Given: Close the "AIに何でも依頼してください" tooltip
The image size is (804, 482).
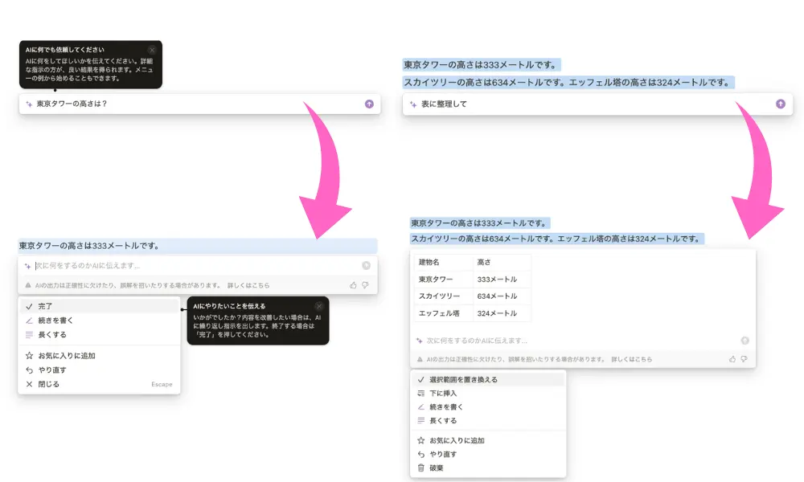Looking at the screenshot, I should click(x=152, y=50).
